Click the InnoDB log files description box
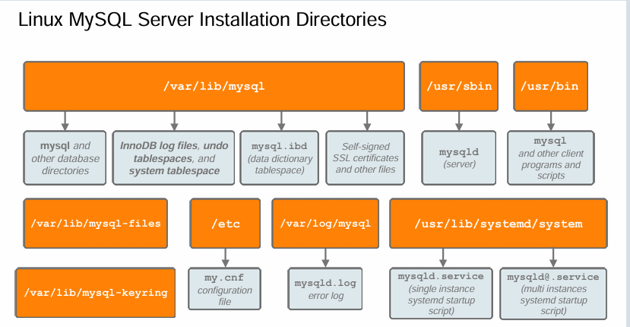 click(174, 157)
